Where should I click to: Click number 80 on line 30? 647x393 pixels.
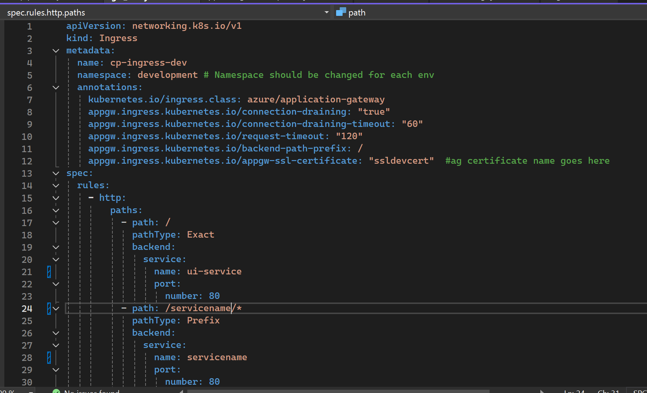[214, 382]
